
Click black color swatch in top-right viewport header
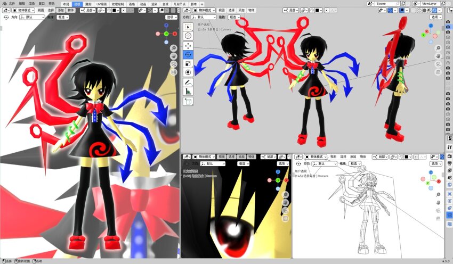click(318, 11)
